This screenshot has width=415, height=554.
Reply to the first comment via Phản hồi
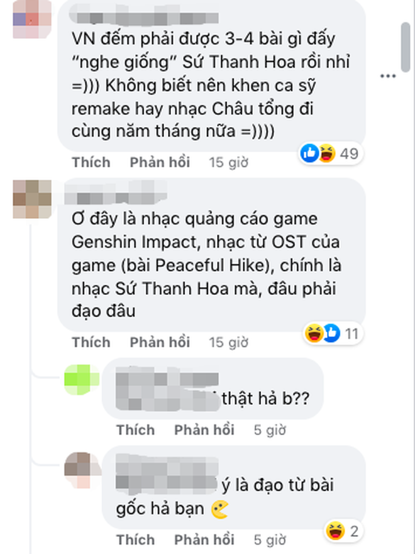tap(160, 162)
